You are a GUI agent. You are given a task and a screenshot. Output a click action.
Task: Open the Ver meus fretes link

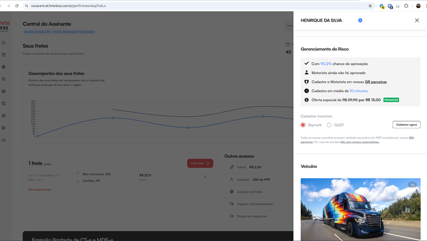click(40, 189)
